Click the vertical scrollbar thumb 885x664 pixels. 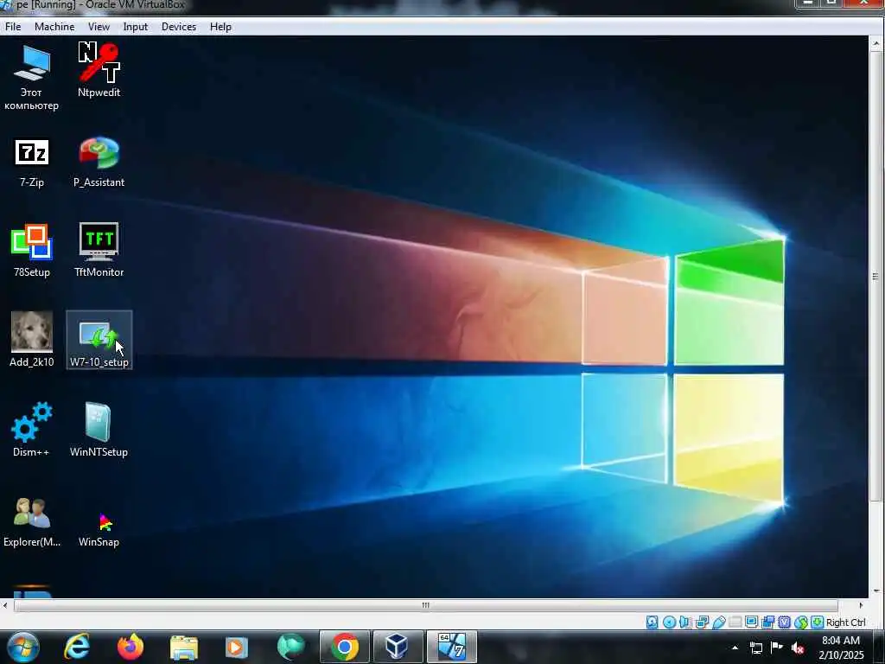(x=875, y=277)
